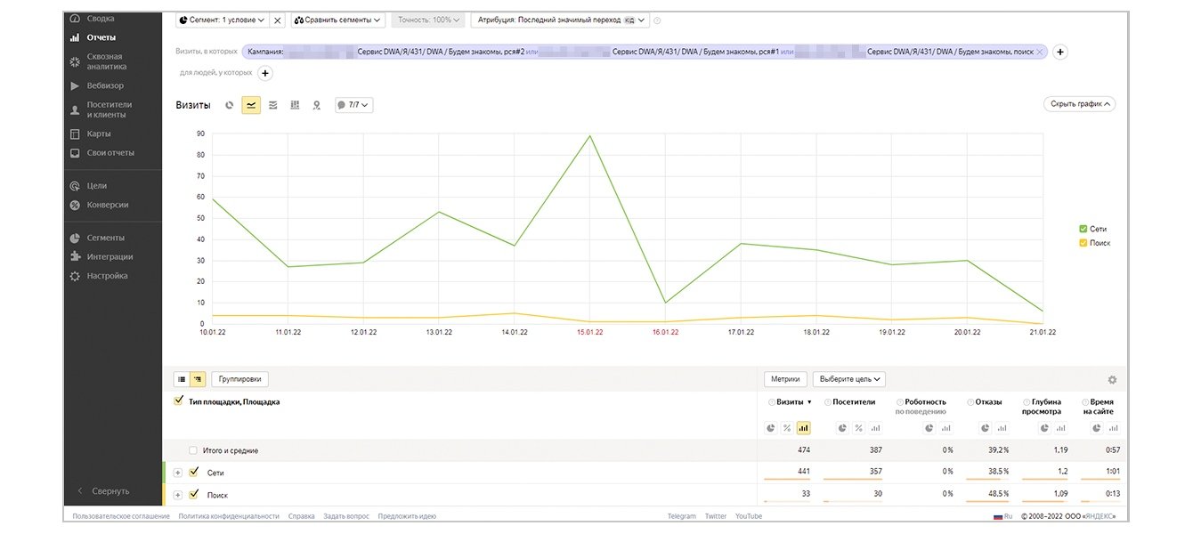Image resolution: width=1193 pixels, height=534 pixels.
Task: Click the Группировки button
Action: [239, 379]
